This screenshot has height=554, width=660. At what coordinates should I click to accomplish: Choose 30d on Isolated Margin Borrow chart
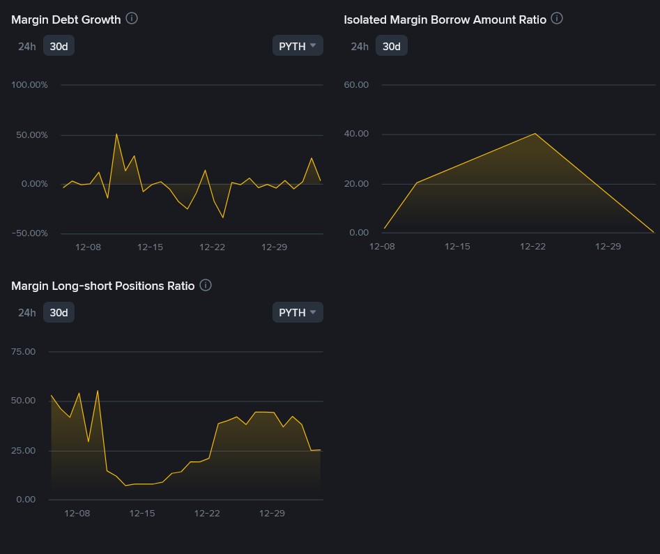(392, 46)
